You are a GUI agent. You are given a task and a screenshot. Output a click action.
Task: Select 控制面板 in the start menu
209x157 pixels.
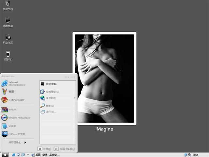52,92
